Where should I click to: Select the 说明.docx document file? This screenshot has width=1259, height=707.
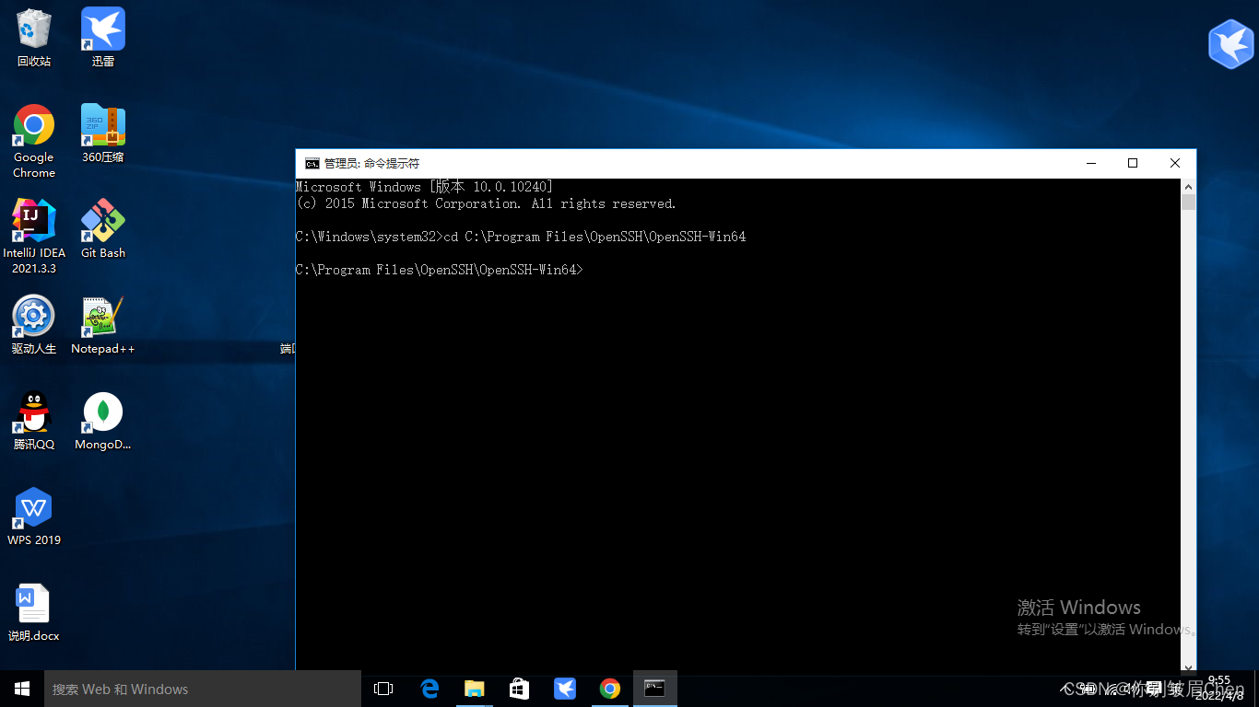[34, 605]
